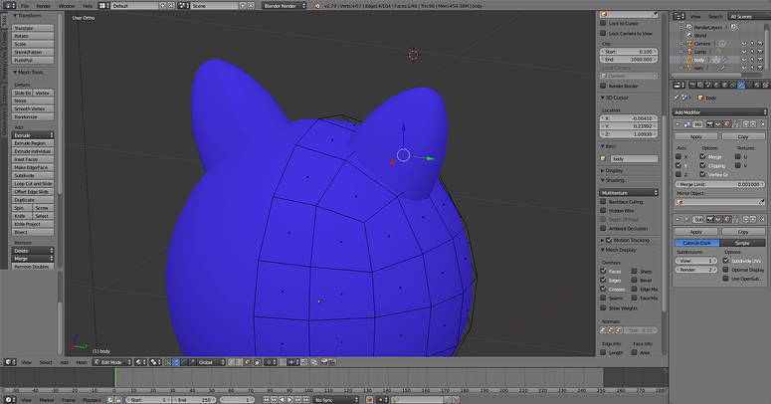This screenshot has height=404, width=771.
Task: Click the viewport shading sphere selector
Action: 140,362
